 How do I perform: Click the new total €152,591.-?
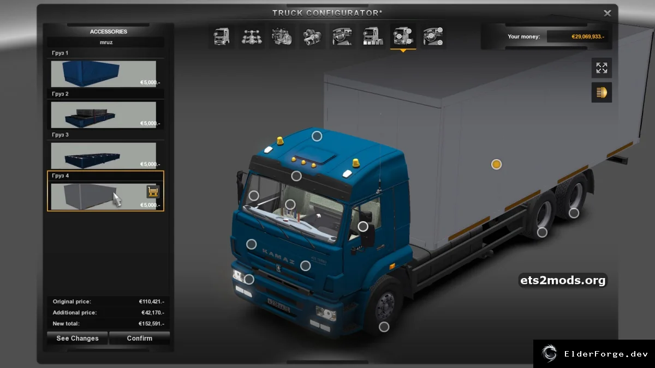pyautogui.click(x=152, y=323)
